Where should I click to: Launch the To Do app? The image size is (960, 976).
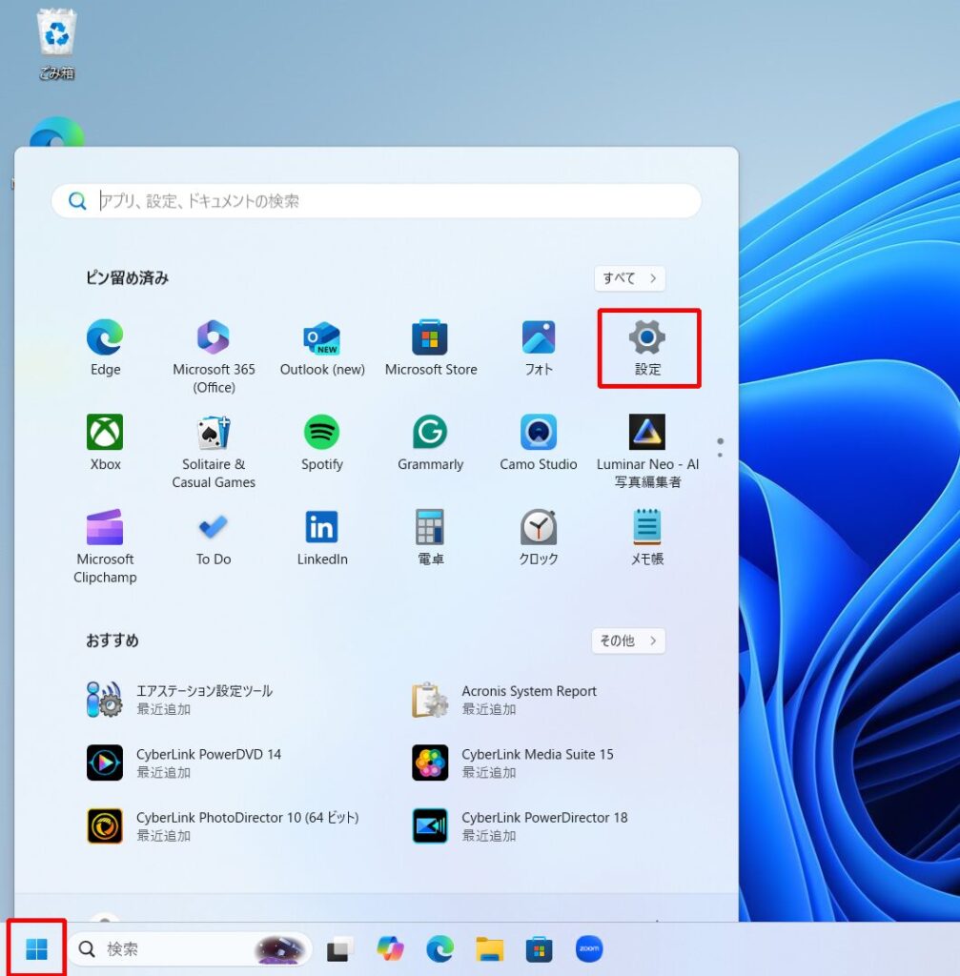tap(214, 538)
